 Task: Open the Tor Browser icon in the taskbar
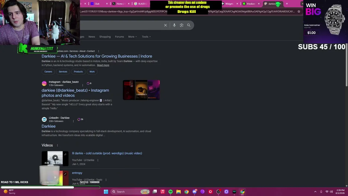pos(202,192)
